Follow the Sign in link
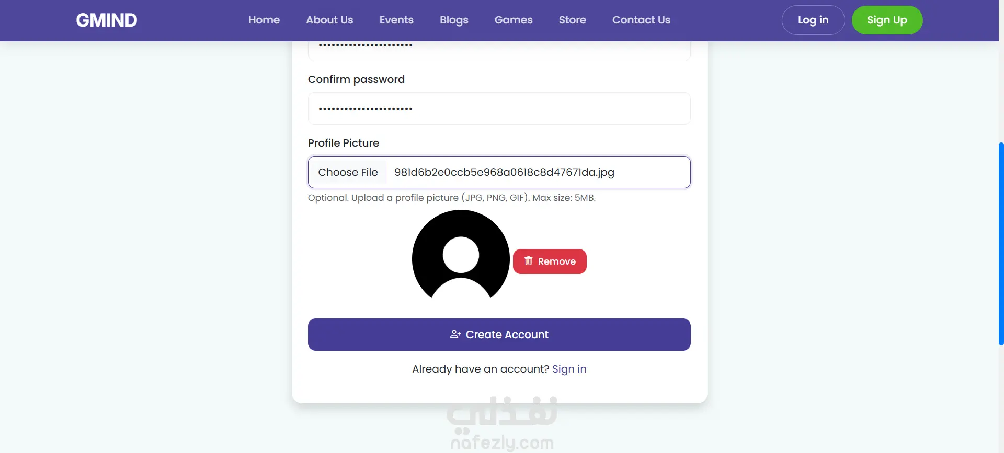Screen dimensions: 1004x453 click(569, 369)
